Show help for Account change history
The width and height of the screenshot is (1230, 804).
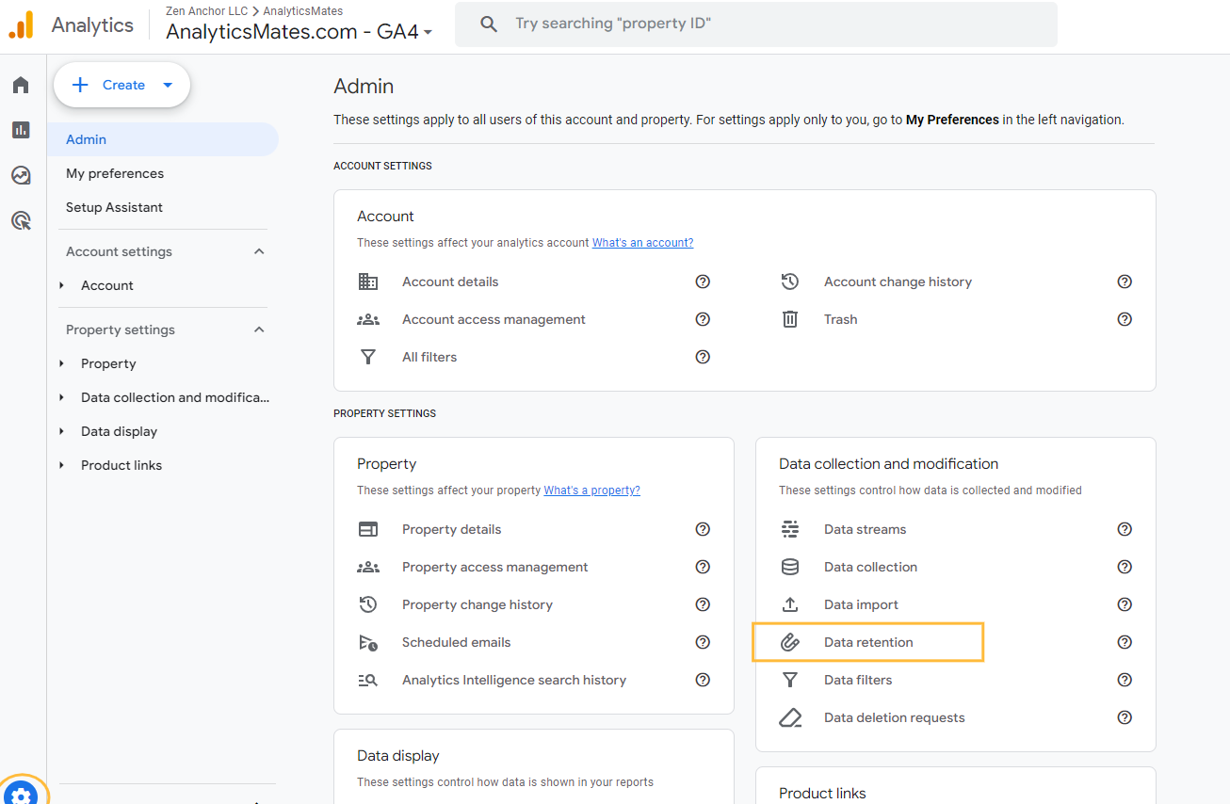(1125, 281)
